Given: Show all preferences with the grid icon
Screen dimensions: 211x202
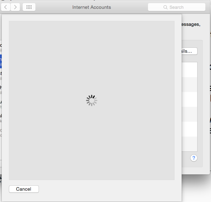Looking at the screenshot, I should click(x=29, y=7).
